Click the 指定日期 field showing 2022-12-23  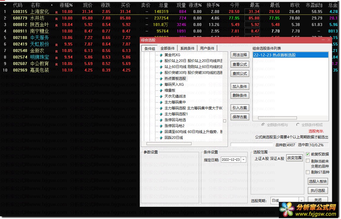point(234,160)
